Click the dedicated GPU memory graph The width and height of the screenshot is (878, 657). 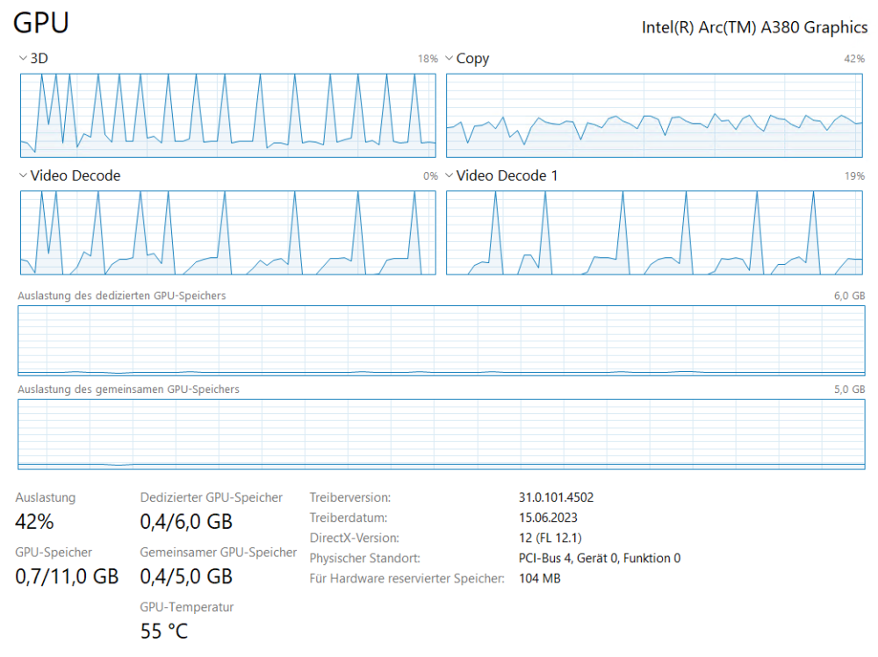pos(442,340)
